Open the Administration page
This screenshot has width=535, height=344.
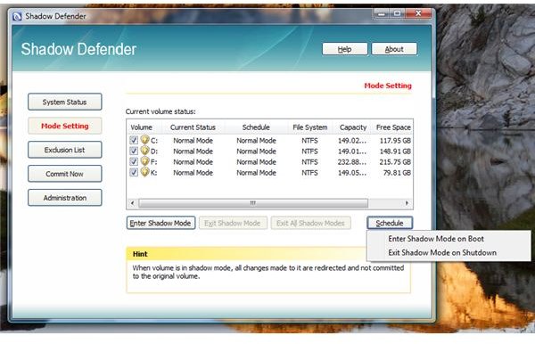[x=65, y=198]
